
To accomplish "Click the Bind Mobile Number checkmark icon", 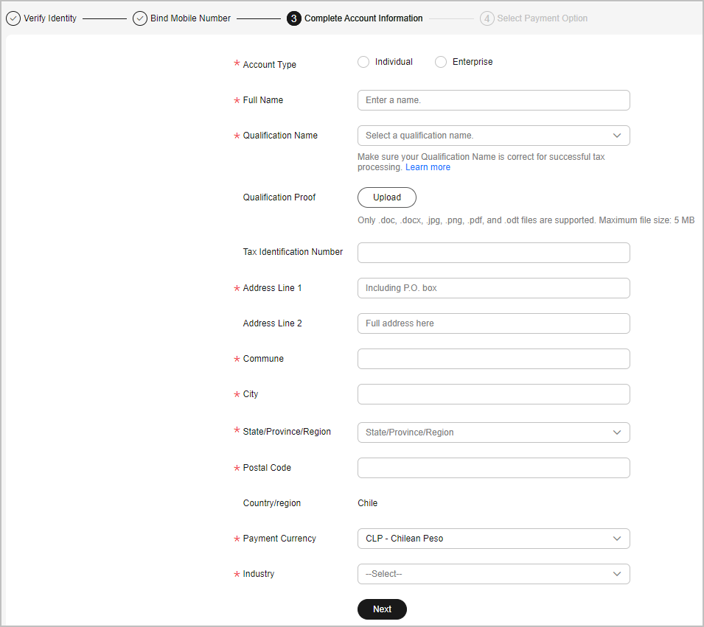I will pos(140,18).
